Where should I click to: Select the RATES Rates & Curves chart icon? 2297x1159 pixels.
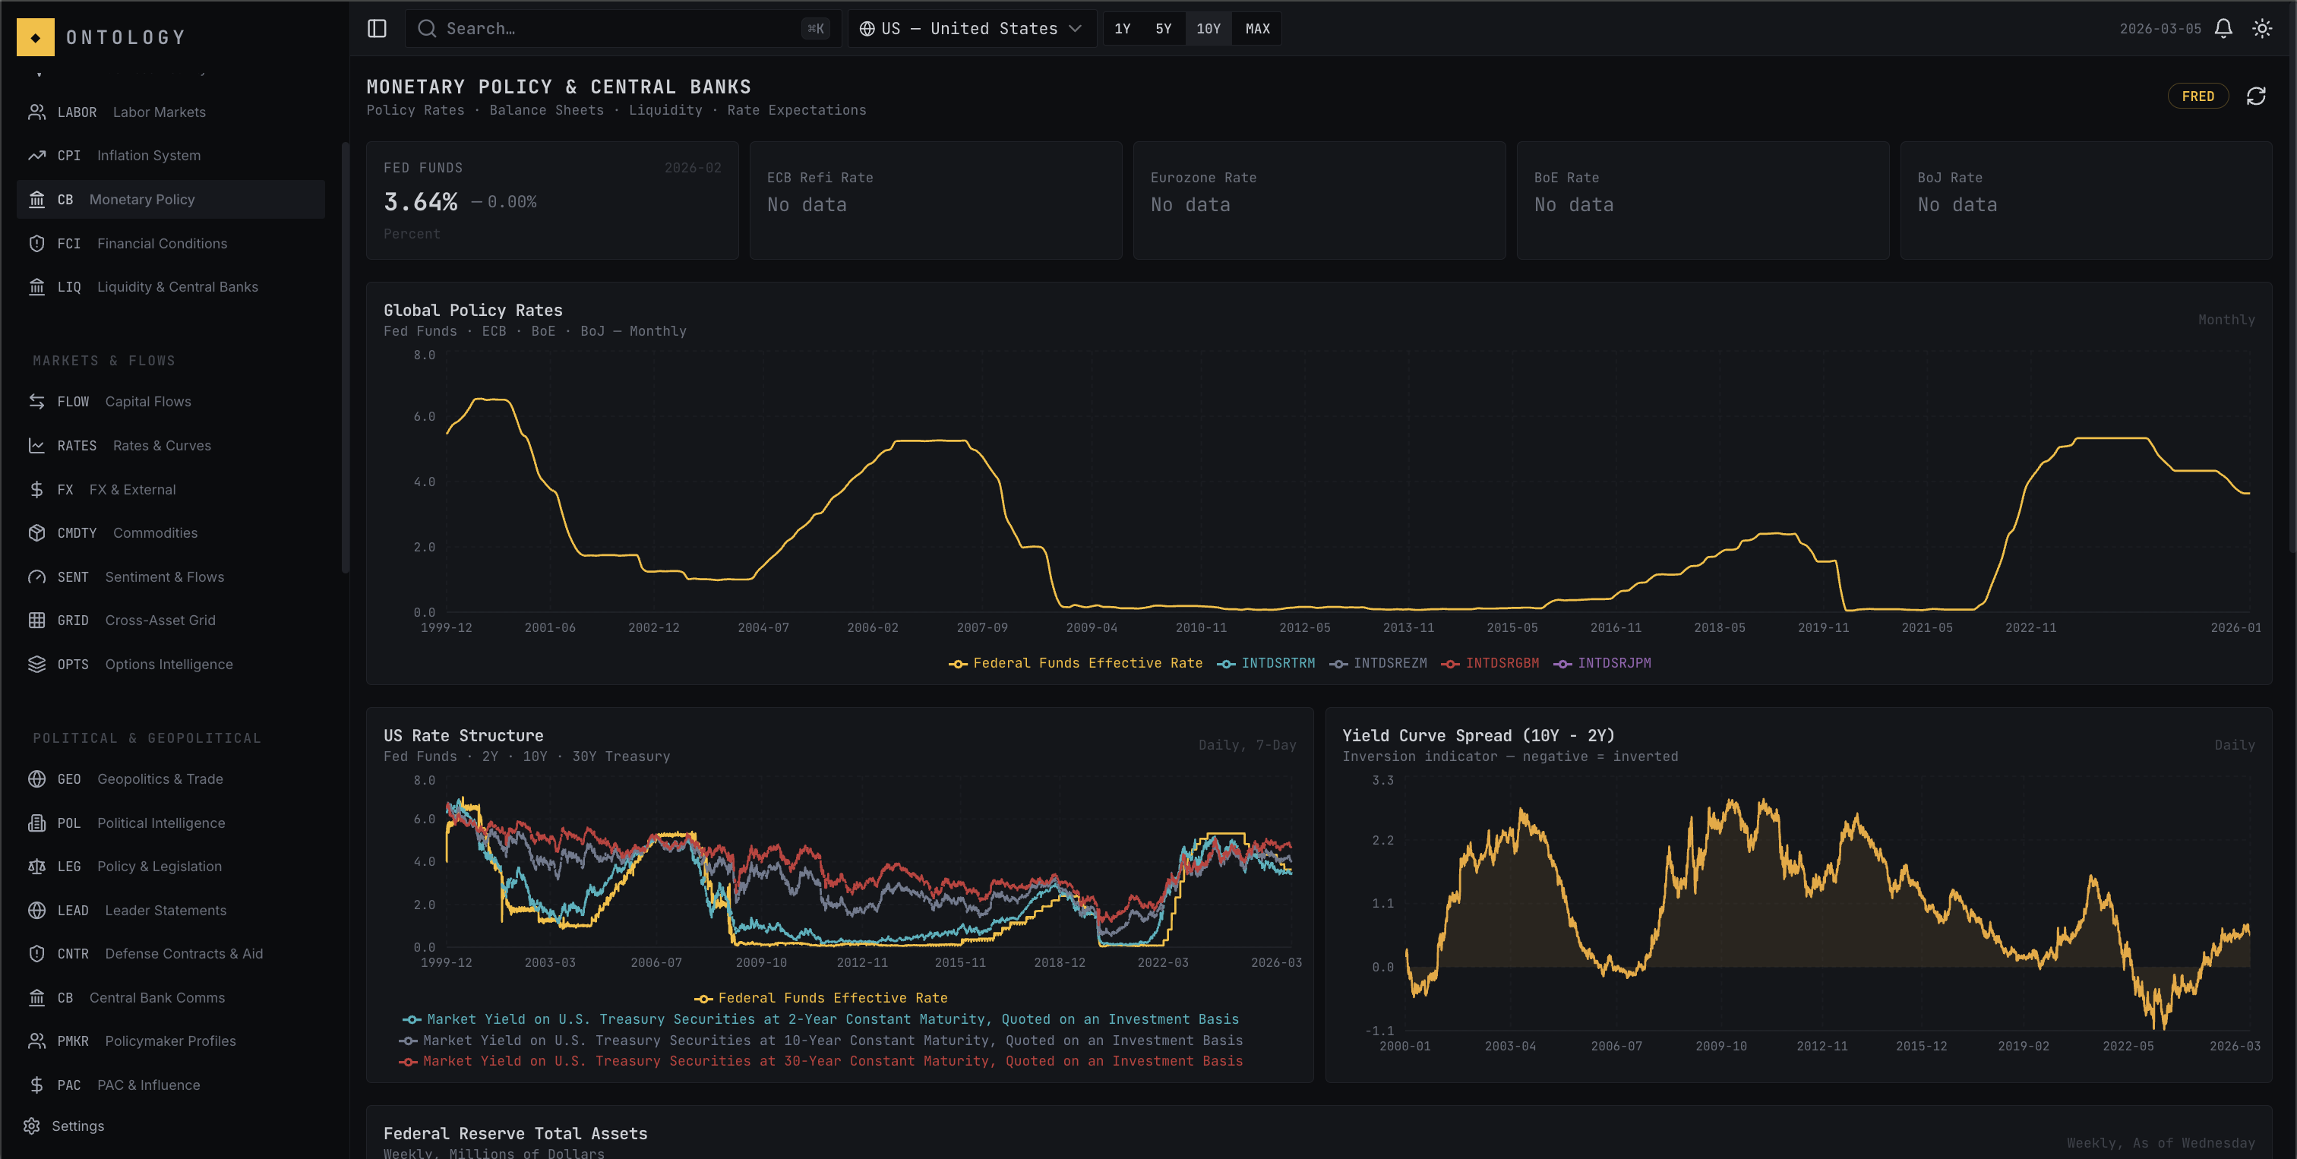tap(36, 445)
